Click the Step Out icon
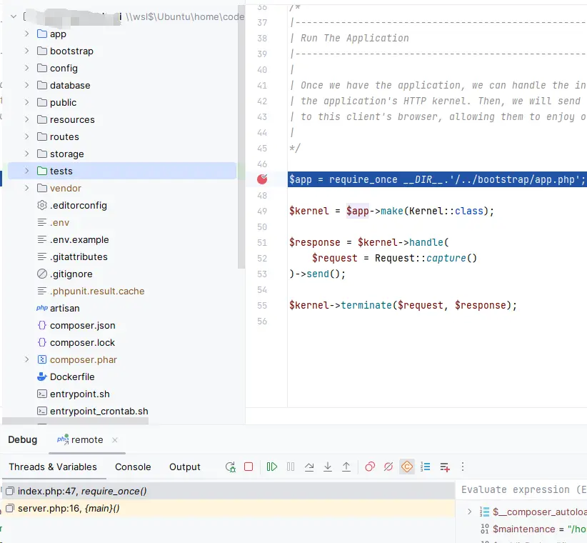The width and height of the screenshot is (587, 543). (x=346, y=467)
